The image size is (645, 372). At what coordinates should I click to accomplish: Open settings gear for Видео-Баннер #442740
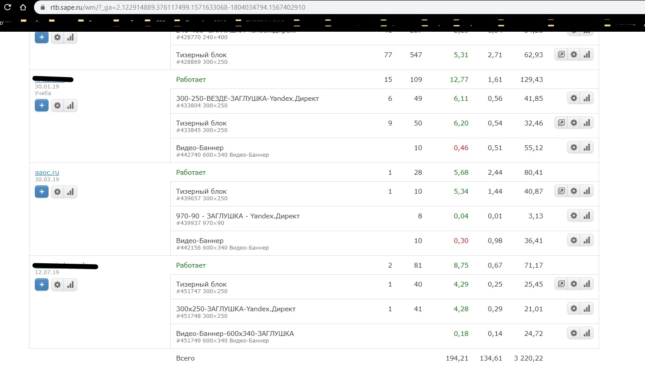tap(574, 147)
